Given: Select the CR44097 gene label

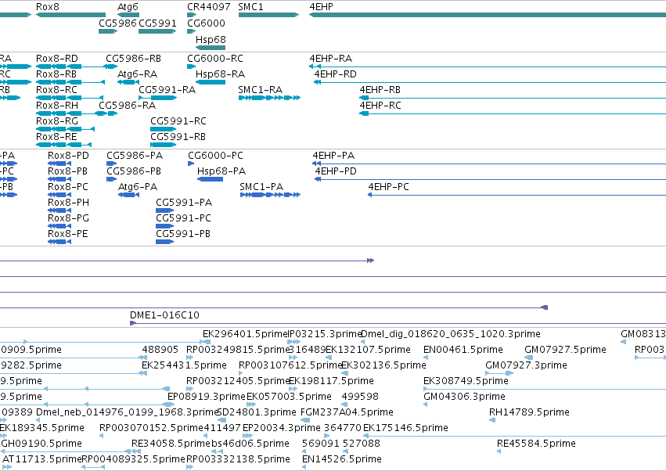Looking at the screenshot, I should coord(208,7).
